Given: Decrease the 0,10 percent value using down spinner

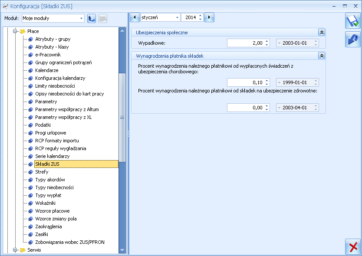Looking at the screenshot, I should tap(267, 84).
